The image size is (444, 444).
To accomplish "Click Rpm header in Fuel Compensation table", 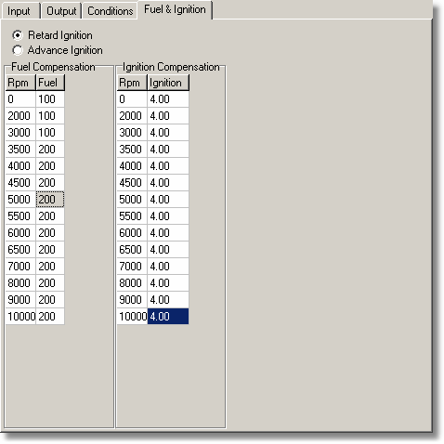I will (20, 83).
